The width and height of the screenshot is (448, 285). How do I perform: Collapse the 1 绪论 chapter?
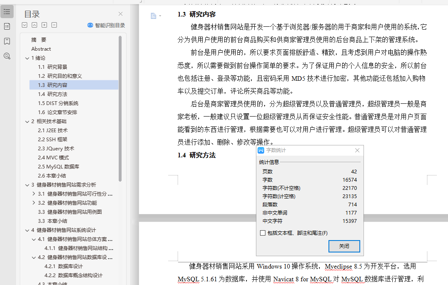[27, 58]
